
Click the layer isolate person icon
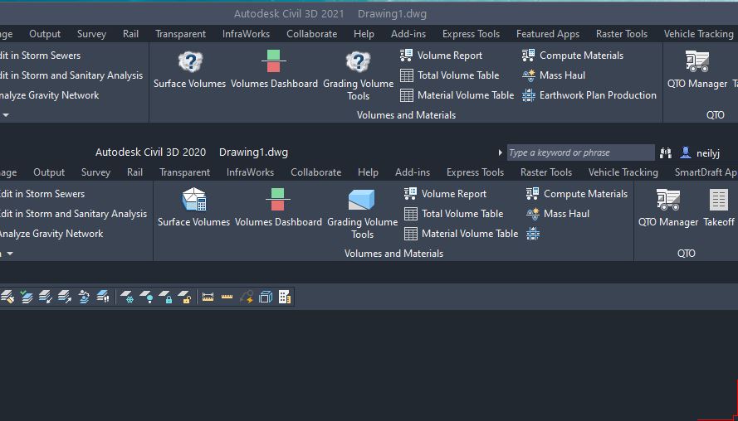[x=84, y=297]
